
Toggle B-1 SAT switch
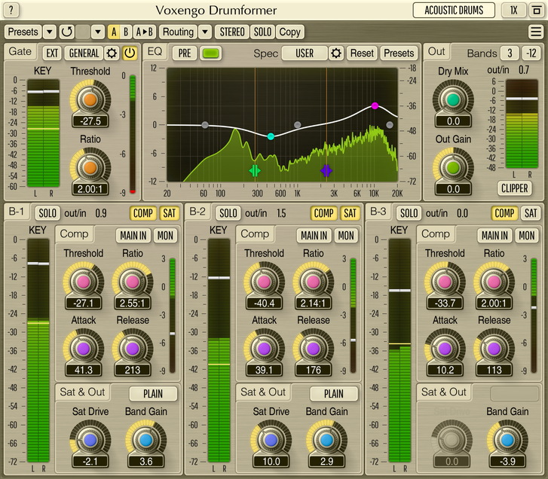tap(170, 213)
